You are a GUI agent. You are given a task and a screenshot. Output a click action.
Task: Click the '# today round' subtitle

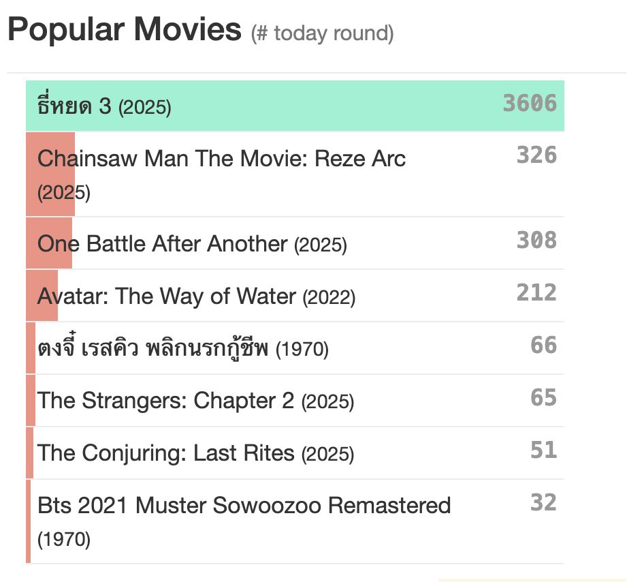(323, 33)
